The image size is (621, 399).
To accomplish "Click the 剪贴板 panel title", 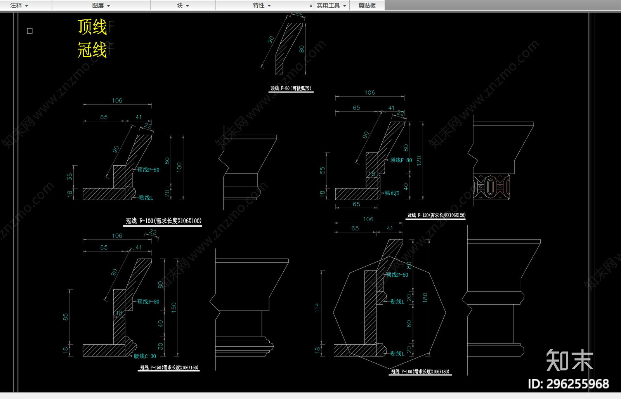I will pos(367,5).
